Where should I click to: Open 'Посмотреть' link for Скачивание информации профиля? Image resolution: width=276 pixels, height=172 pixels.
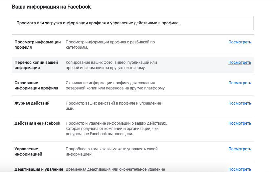(240, 83)
